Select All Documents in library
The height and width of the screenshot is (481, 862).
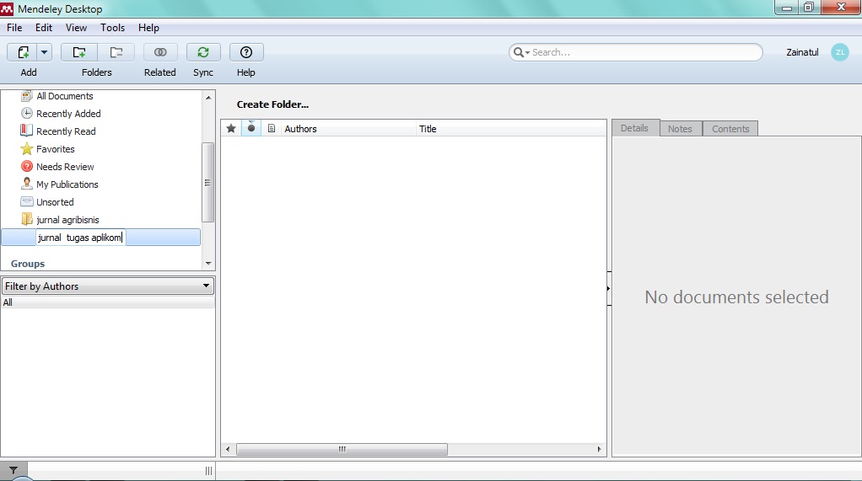65,96
